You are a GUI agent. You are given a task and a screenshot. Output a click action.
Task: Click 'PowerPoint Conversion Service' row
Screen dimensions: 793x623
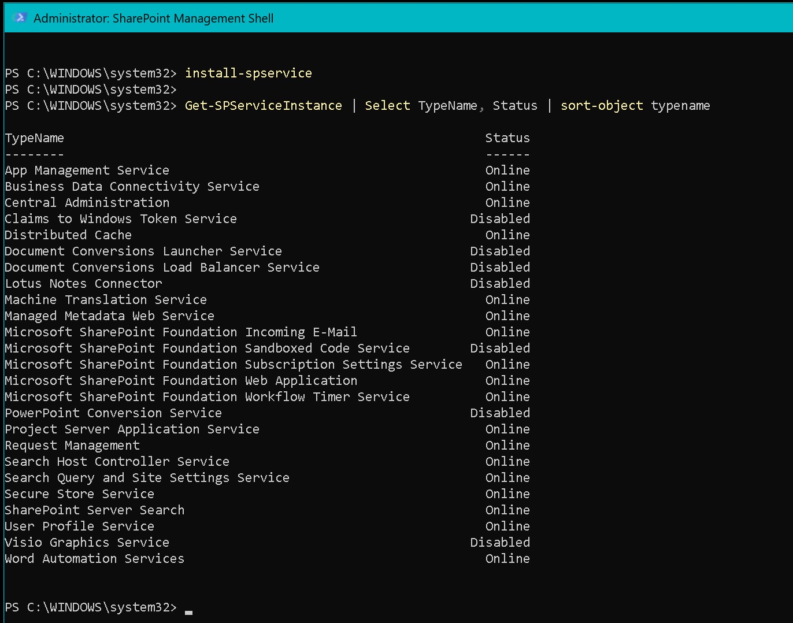pyautogui.click(x=268, y=413)
